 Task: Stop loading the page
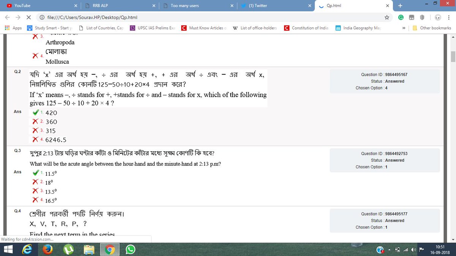(x=29, y=17)
